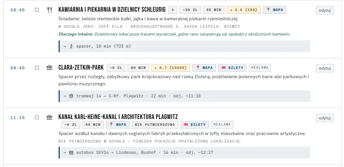Click the 4.4 (159) rating badge
344x167 pixels.
(244, 10)
